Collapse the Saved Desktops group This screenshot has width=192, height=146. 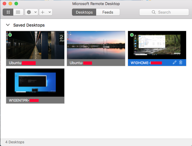click(8, 25)
